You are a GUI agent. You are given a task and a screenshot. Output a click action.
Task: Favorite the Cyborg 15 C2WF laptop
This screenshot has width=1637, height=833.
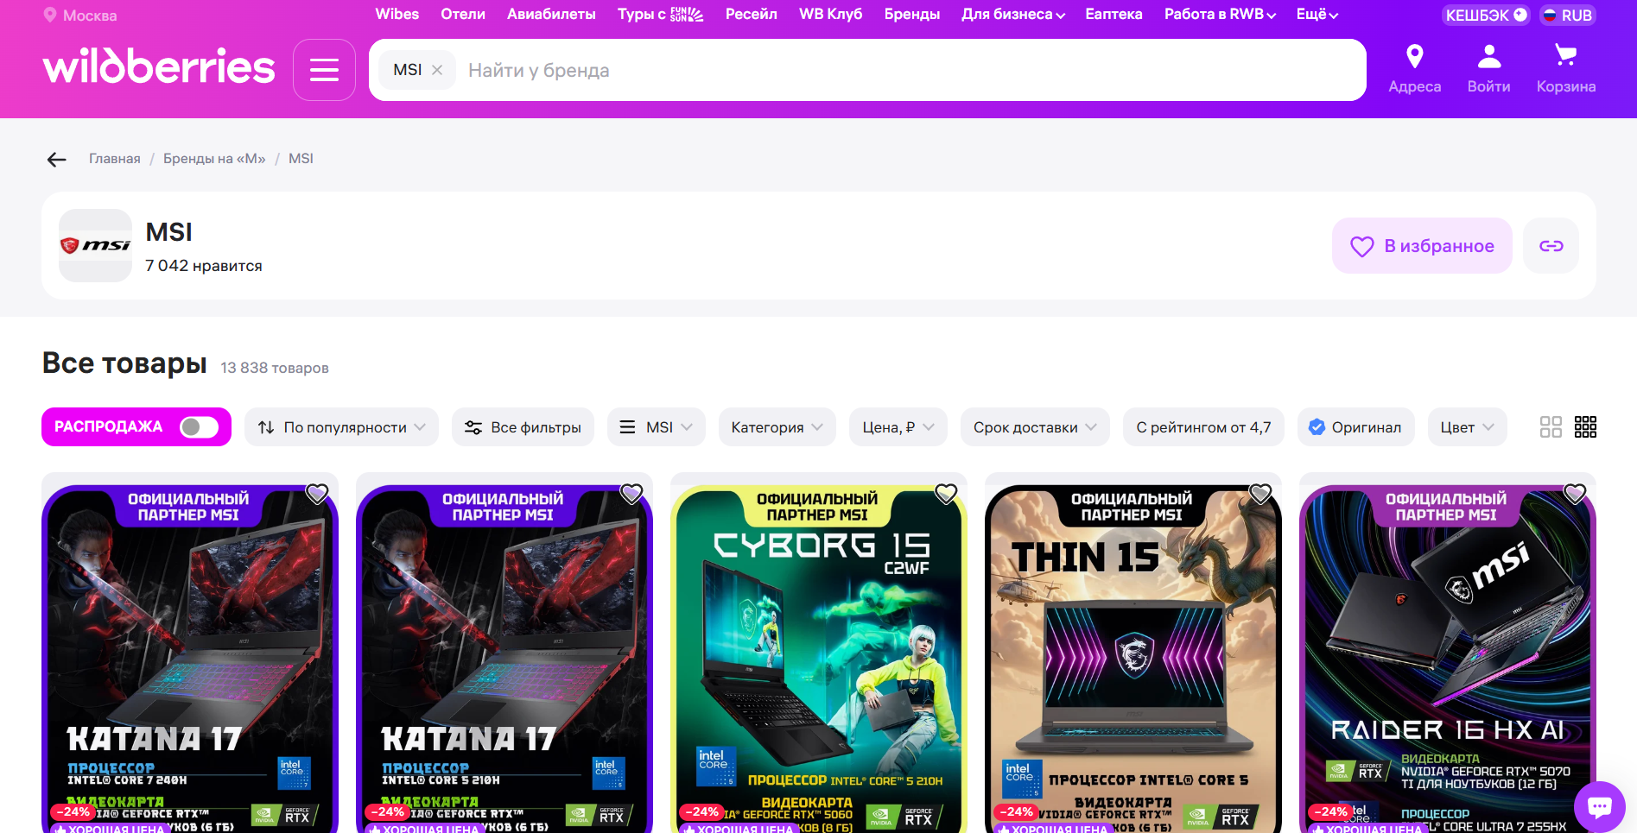(946, 494)
